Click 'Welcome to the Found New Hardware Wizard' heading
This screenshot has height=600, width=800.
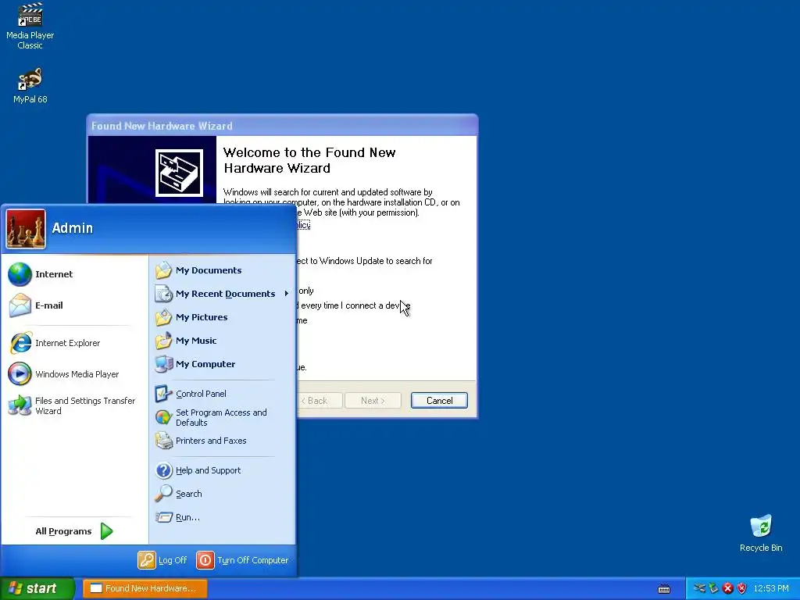click(309, 160)
